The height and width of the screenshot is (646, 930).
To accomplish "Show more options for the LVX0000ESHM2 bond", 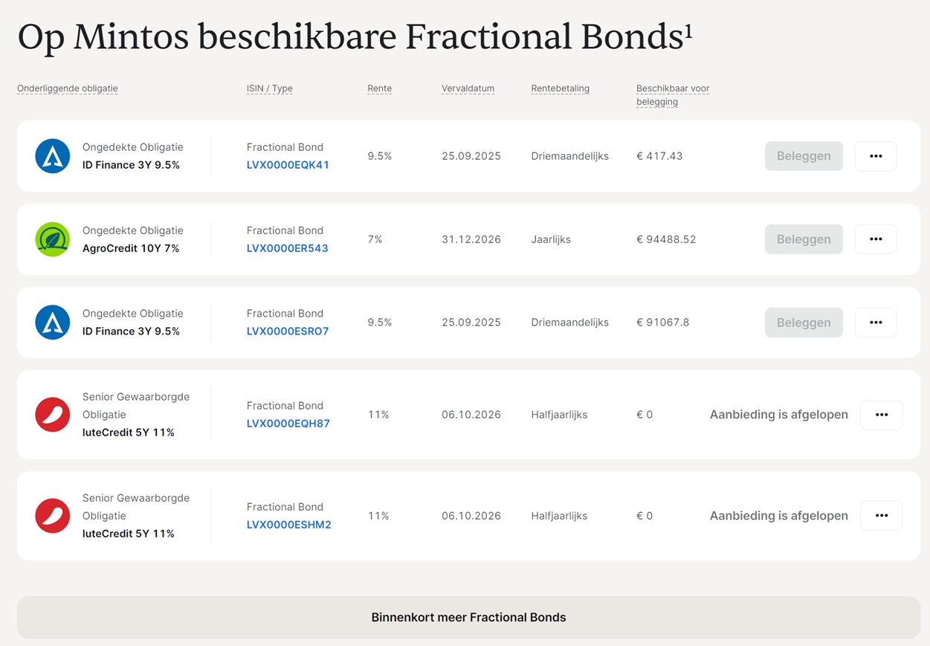I will pos(882,516).
